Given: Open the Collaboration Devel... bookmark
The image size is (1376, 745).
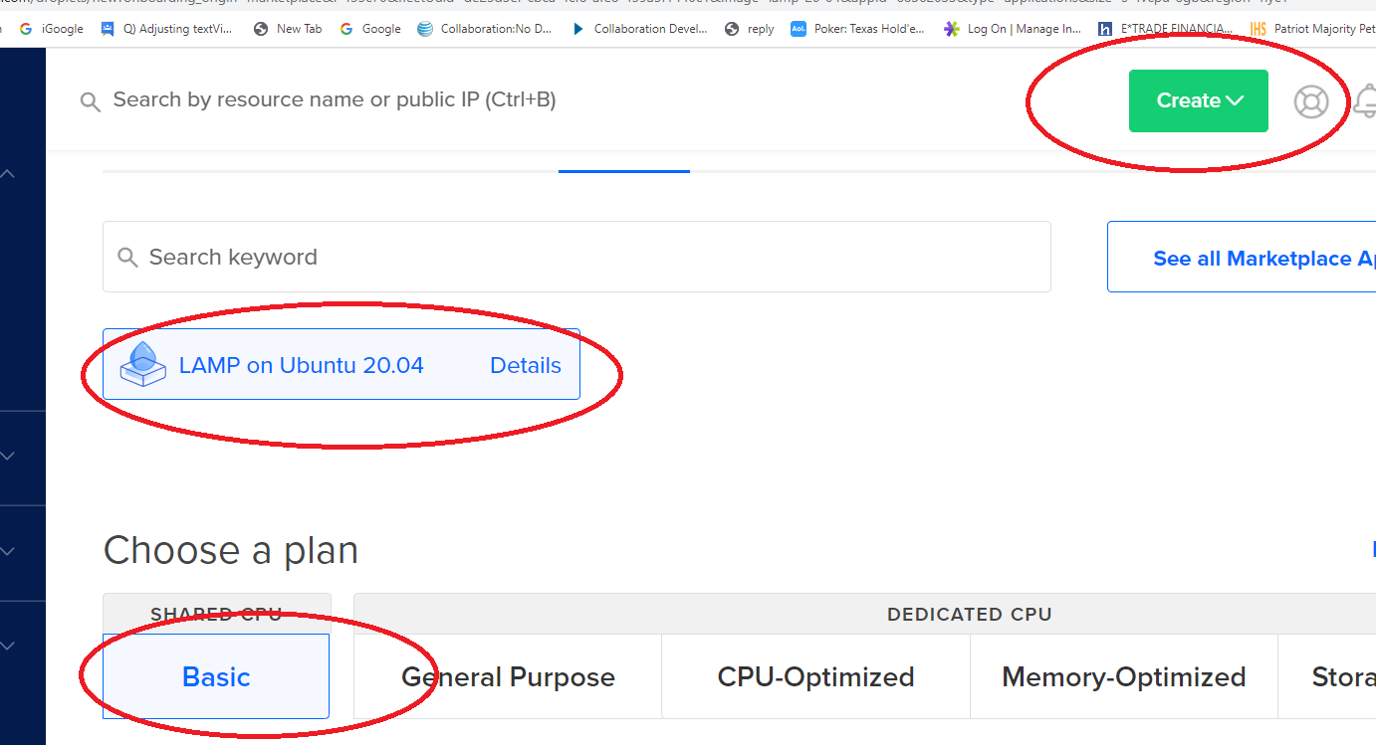Looking at the screenshot, I should click(639, 29).
